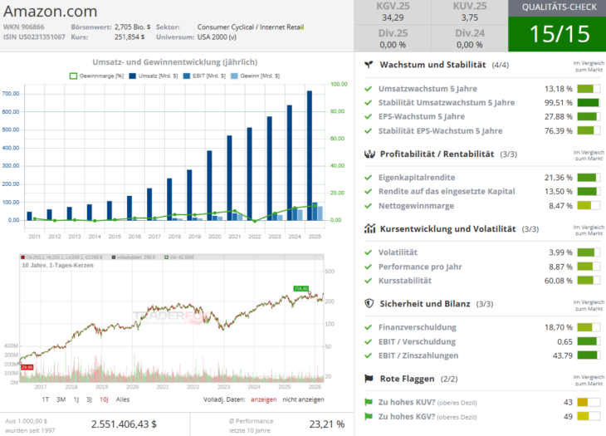Click the Rote Flaggen black flag icon
The image size is (606, 436).
pyautogui.click(x=369, y=379)
